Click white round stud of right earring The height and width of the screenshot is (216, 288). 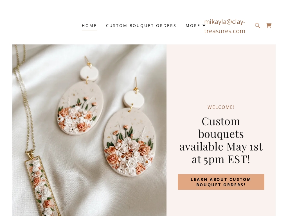point(134,100)
